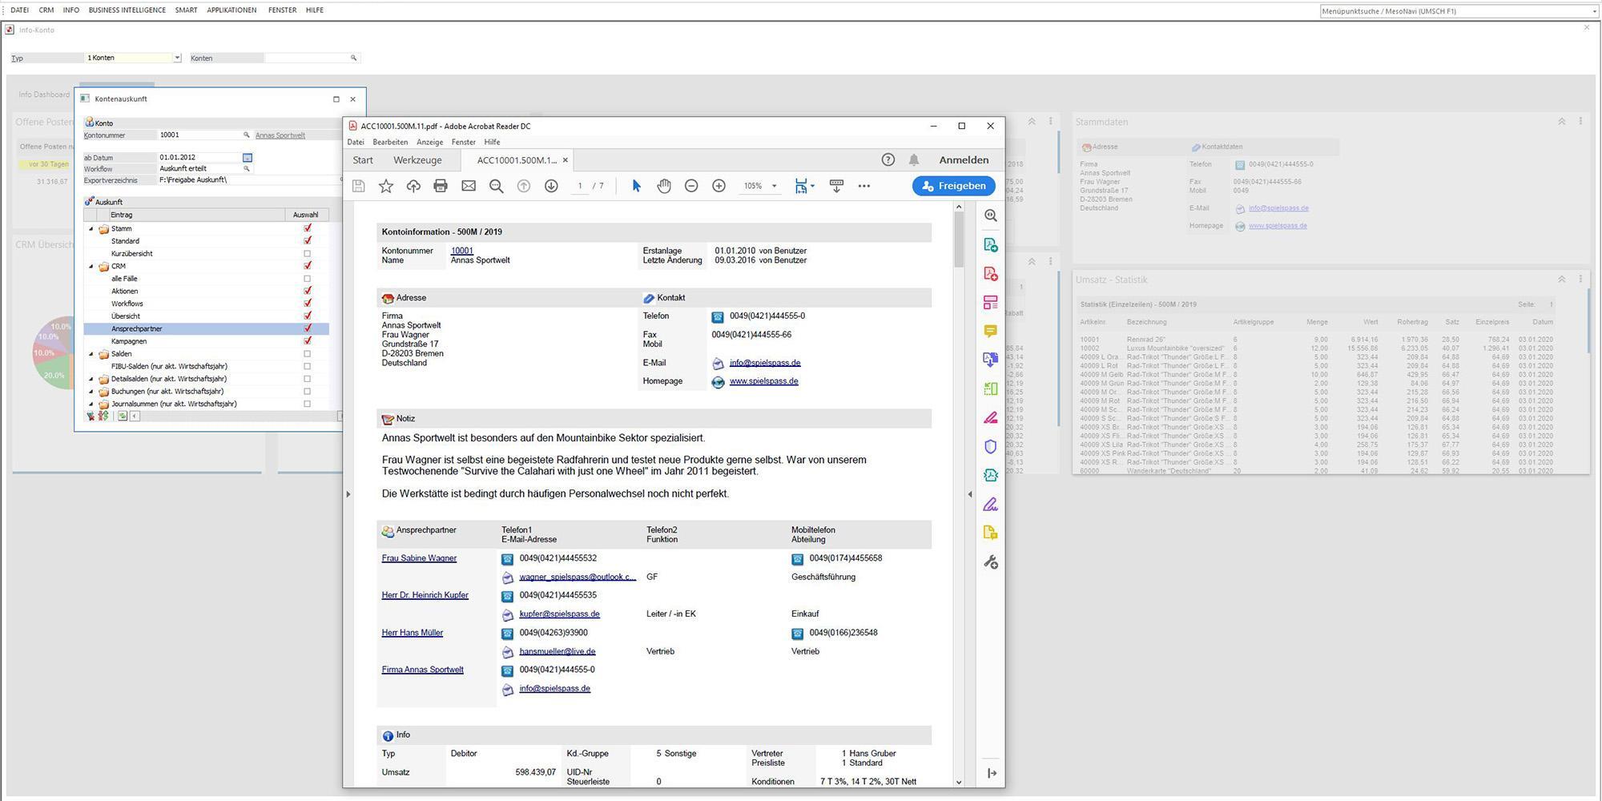Open calendar picker next to ab Datum
Image resolution: width=1602 pixels, height=801 pixels.
pos(248,158)
